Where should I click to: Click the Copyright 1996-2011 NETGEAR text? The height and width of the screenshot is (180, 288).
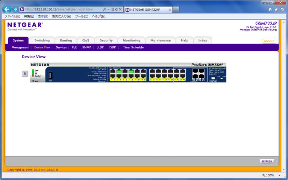point(33,170)
